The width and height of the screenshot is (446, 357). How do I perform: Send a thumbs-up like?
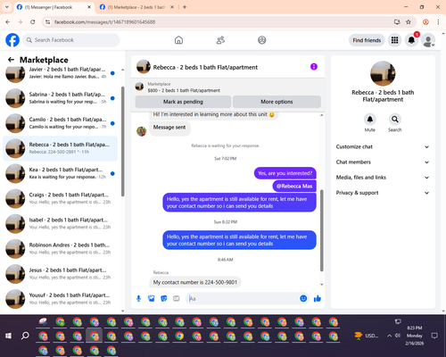point(318,298)
